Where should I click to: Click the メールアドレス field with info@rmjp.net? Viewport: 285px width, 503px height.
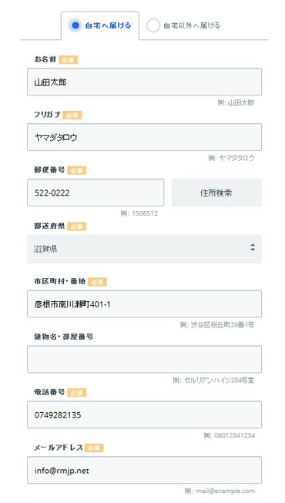tap(145, 471)
